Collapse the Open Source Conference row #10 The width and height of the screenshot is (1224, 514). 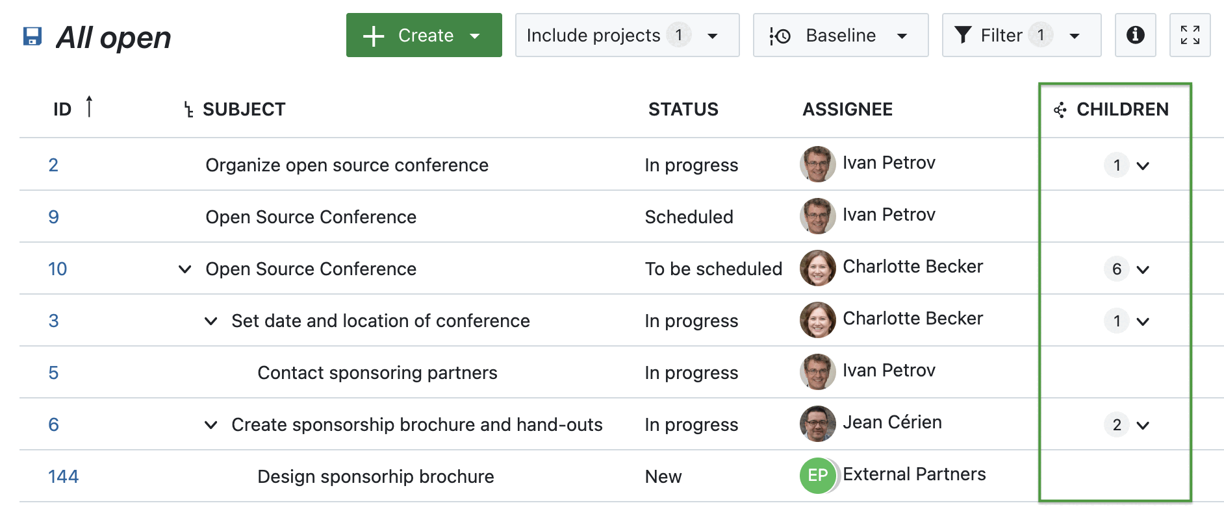click(x=185, y=269)
